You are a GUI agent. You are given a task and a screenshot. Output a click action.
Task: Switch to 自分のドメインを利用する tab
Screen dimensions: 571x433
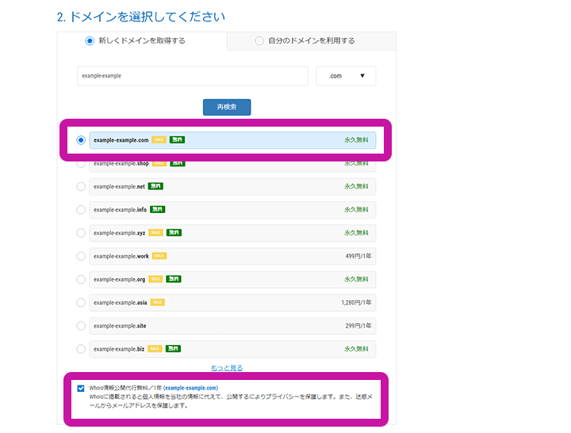pos(259,41)
